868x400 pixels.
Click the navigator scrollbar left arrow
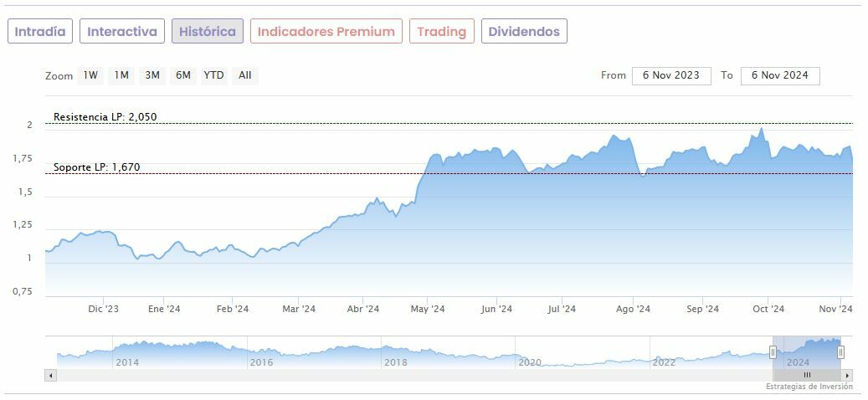pos(50,376)
